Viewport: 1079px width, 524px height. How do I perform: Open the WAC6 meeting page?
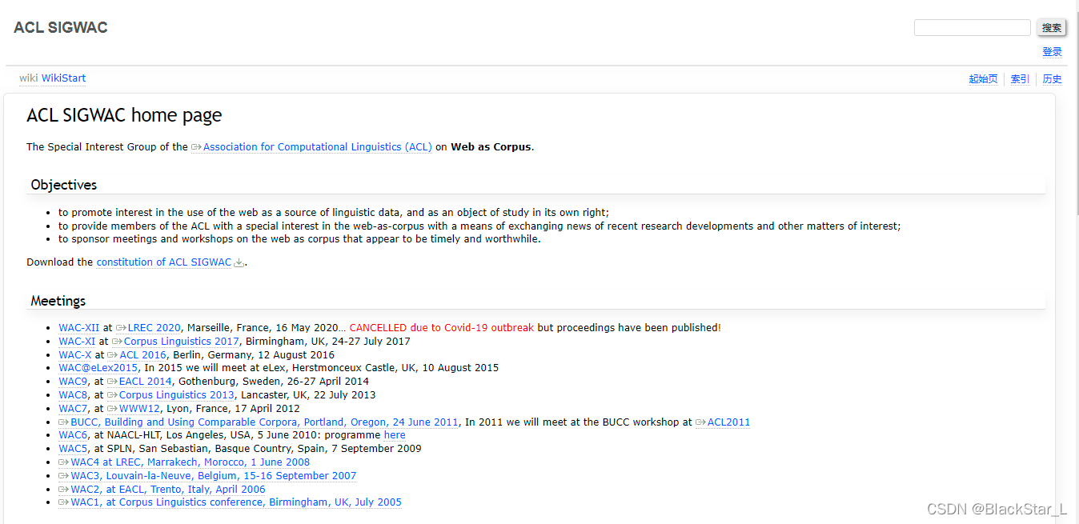tap(73, 435)
